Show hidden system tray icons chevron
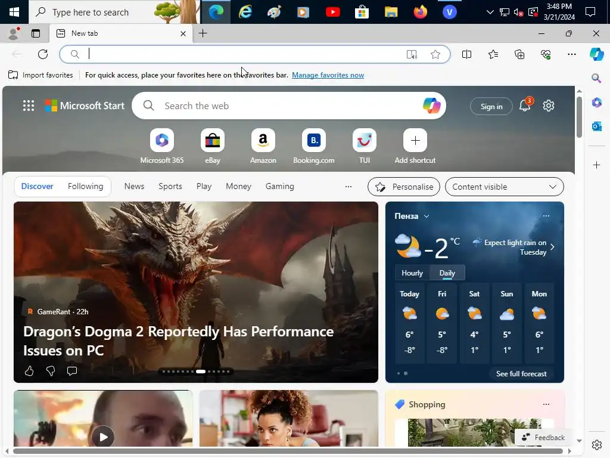 (x=490, y=12)
